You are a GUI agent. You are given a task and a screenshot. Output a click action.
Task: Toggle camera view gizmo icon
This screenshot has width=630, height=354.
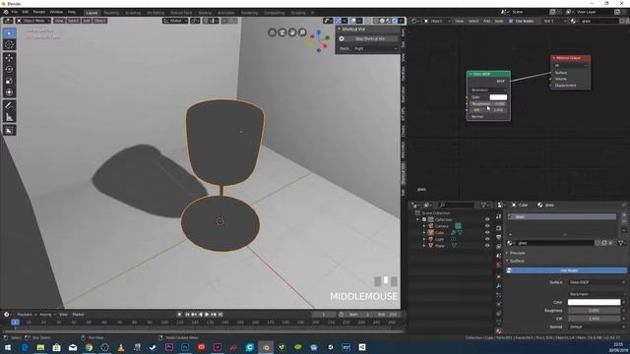click(x=283, y=32)
